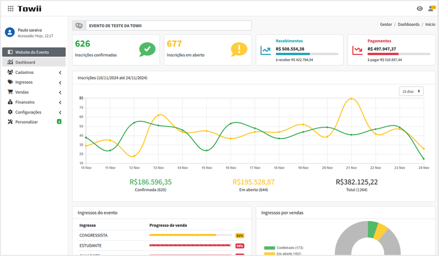Image resolution: width=439 pixels, height=256 pixels.
Task: Click the Recebimentos heading
Action: pyautogui.click(x=289, y=41)
